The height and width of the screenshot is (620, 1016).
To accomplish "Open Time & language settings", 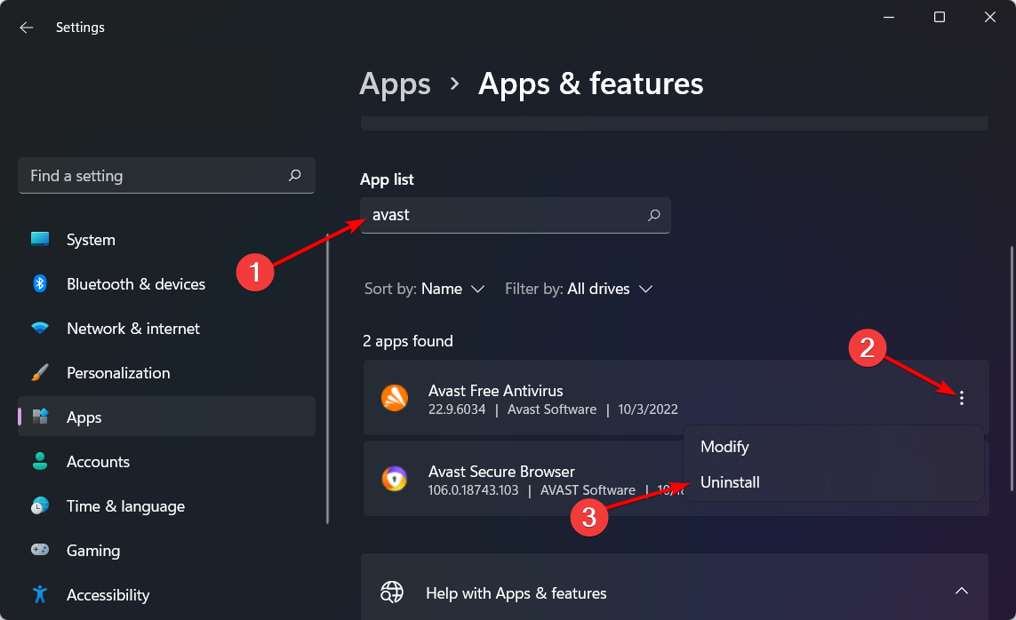I will (125, 506).
